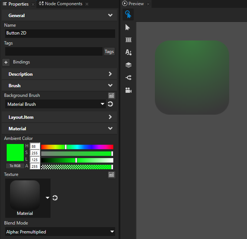Activate the blue Interact cursor tool
The height and width of the screenshot is (239, 247).
(128, 14)
